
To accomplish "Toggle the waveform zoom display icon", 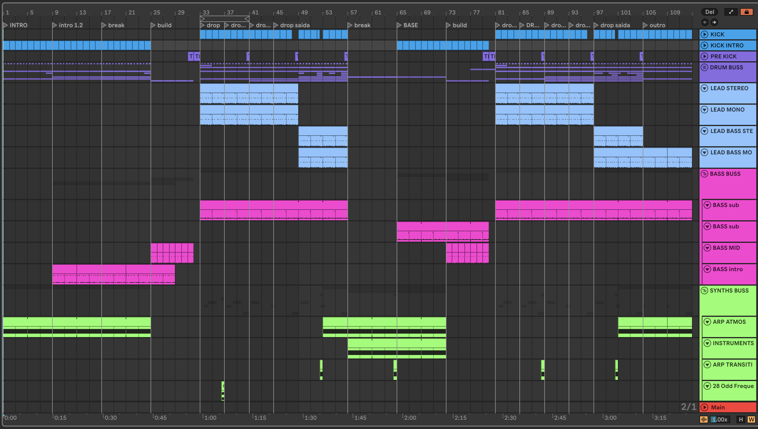I will (x=704, y=419).
